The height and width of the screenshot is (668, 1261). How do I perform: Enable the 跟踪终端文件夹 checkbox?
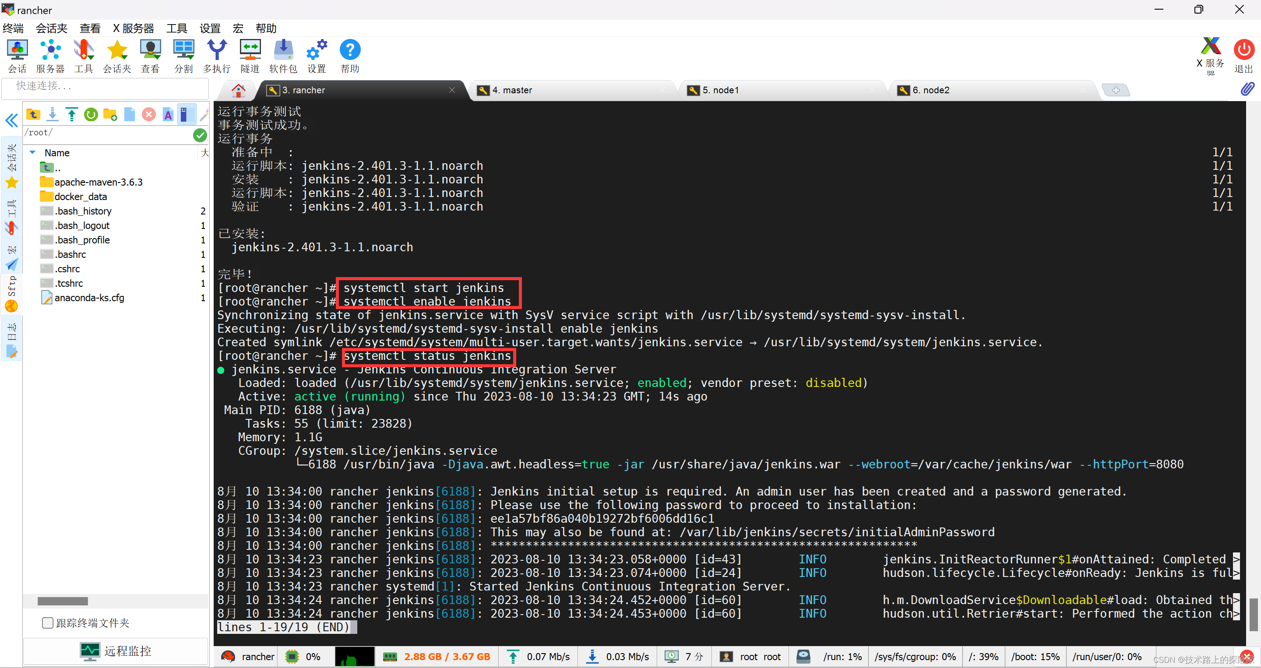point(47,622)
